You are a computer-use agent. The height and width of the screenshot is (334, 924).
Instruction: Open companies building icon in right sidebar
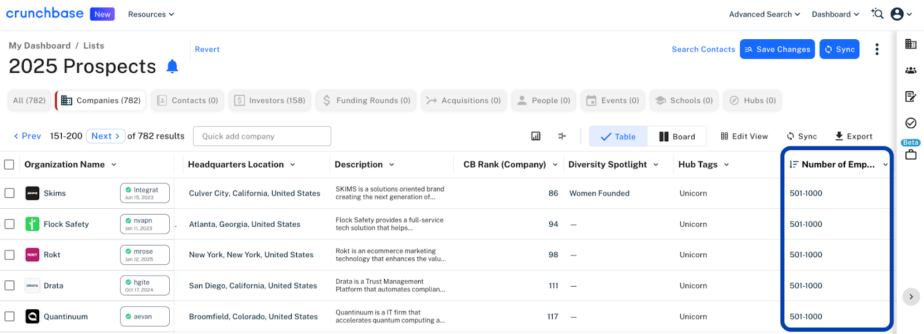[911, 44]
